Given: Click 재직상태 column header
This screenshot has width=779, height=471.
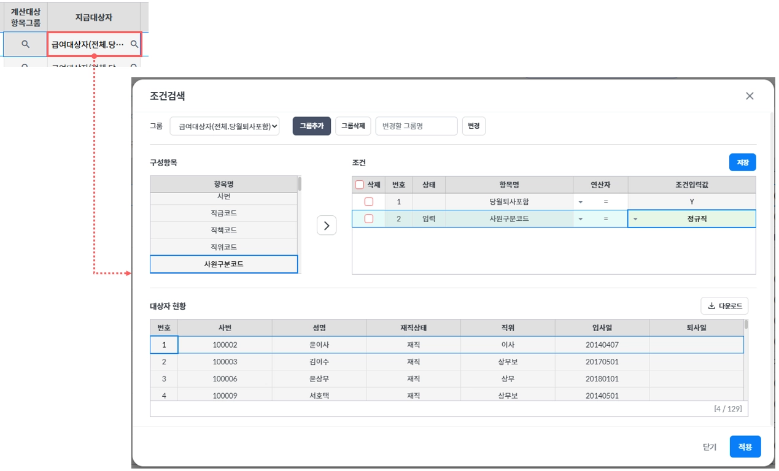Looking at the screenshot, I should pos(413,327).
